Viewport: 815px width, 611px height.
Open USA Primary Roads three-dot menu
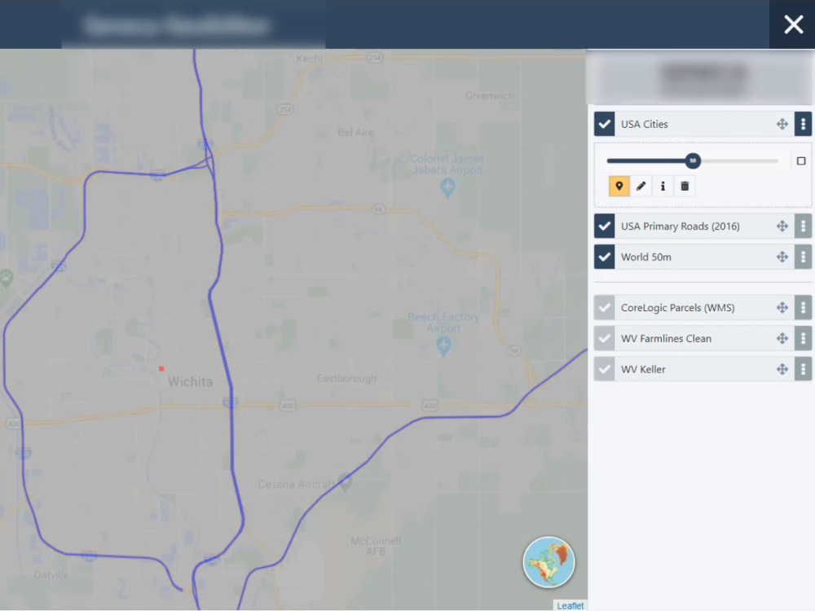[803, 226]
